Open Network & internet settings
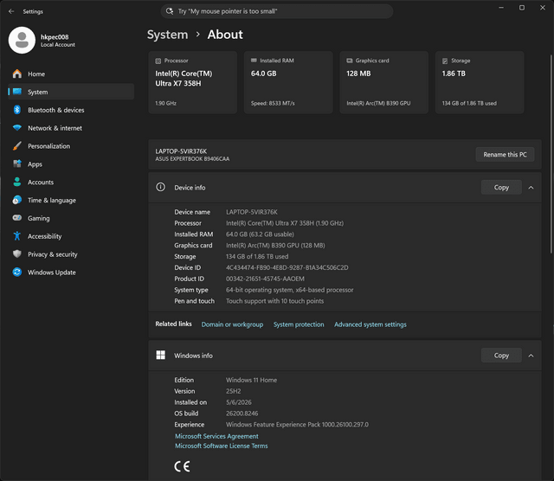554x481 pixels. [71, 128]
